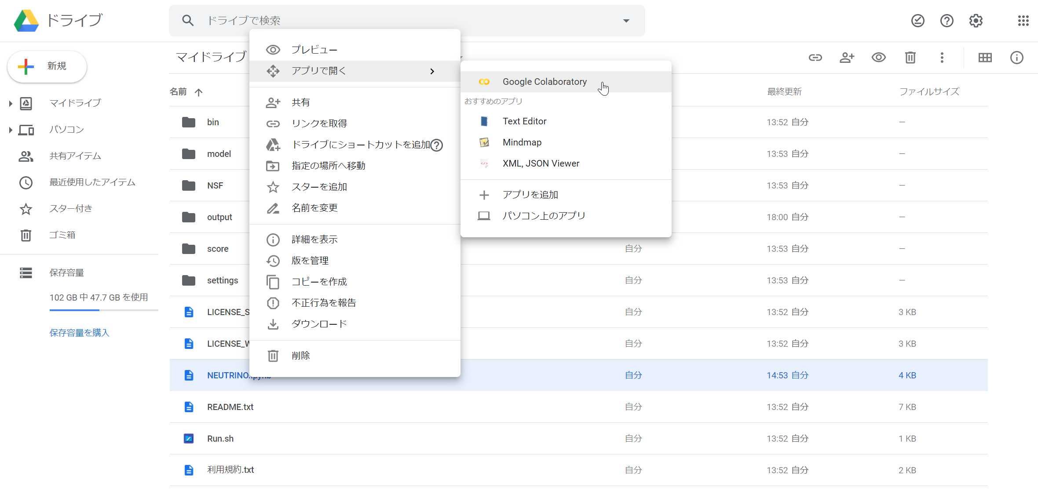Click the get link toolbar icon
Image resolution: width=1038 pixels, height=497 pixels.
[x=815, y=58]
